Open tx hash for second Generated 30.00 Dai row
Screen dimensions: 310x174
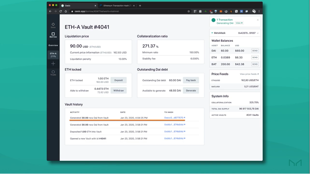[x=175, y=124]
